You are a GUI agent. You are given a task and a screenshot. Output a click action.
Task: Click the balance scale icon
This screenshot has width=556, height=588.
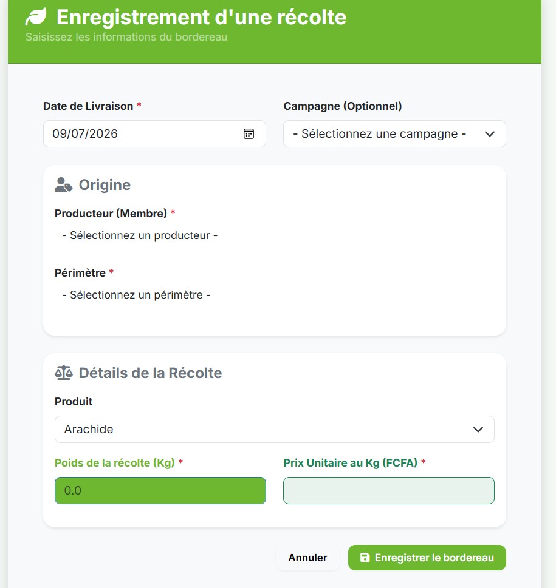coord(63,373)
